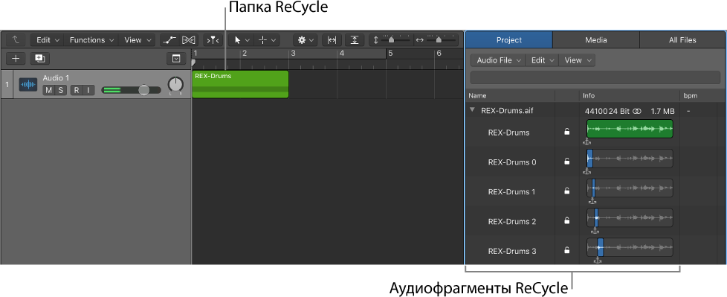Collapse the REX-Drums.aif disclosure triangle
This screenshot has width=727, height=297.
472,110
